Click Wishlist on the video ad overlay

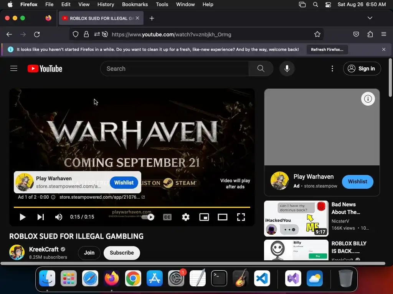124,183
